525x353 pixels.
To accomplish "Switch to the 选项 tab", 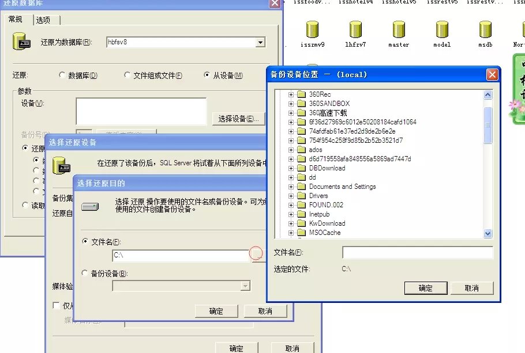I will pos(43,20).
